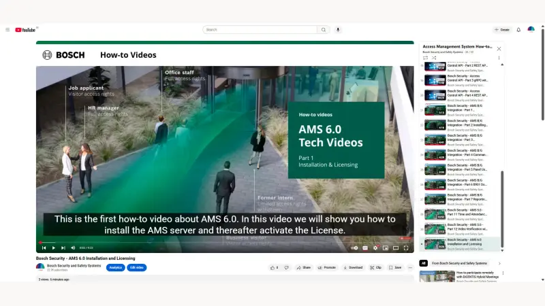Image resolution: width=545 pixels, height=306 pixels.
Task: Open the video title text
Action: click(86, 258)
